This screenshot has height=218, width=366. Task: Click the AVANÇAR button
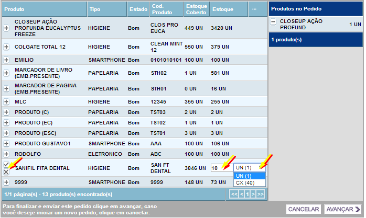pos(343,209)
